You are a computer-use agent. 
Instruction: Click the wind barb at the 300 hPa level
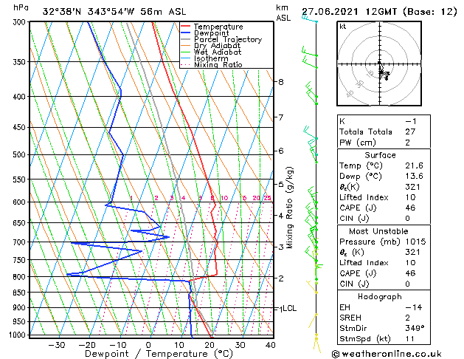coord(310,18)
